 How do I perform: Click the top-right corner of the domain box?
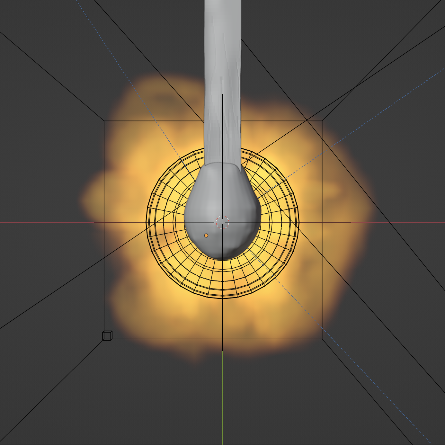(x=322, y=121)
